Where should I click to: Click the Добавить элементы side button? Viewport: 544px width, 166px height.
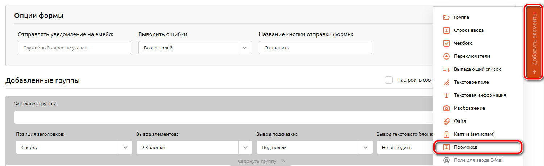point(534,43)
